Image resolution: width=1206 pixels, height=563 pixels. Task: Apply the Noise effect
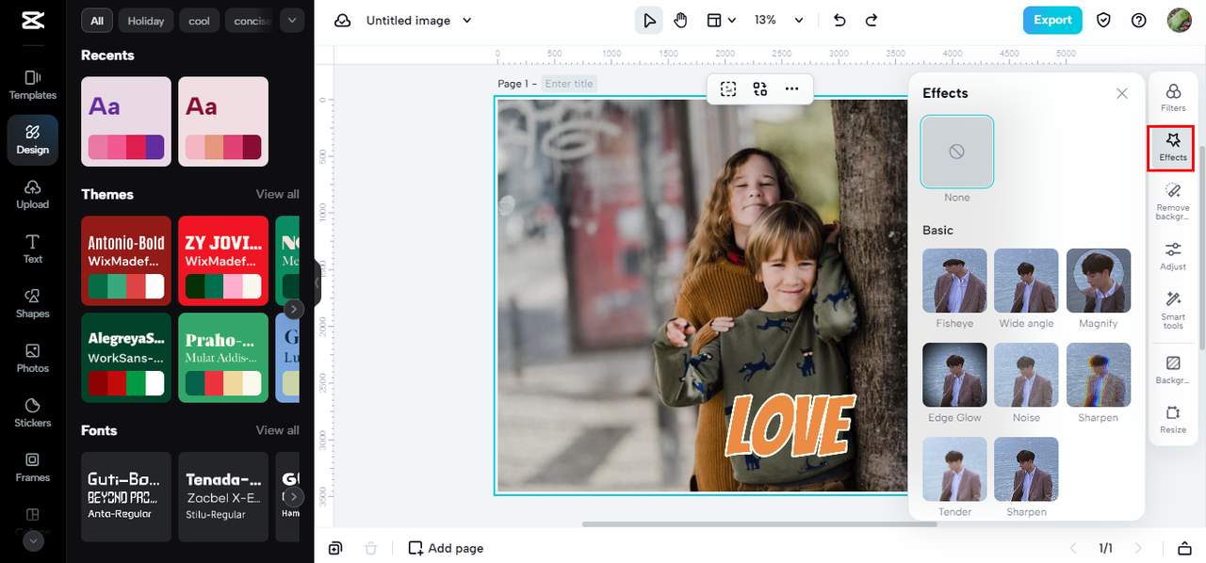(x=1026, y=375)
